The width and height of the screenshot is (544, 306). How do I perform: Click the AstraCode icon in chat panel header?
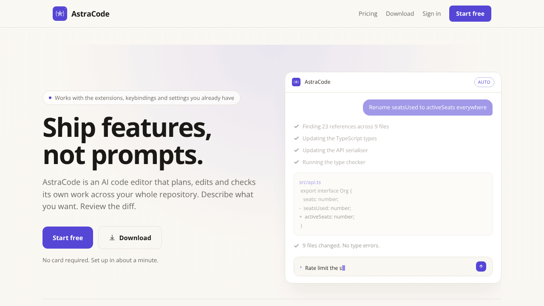click(x=296, y=82)
